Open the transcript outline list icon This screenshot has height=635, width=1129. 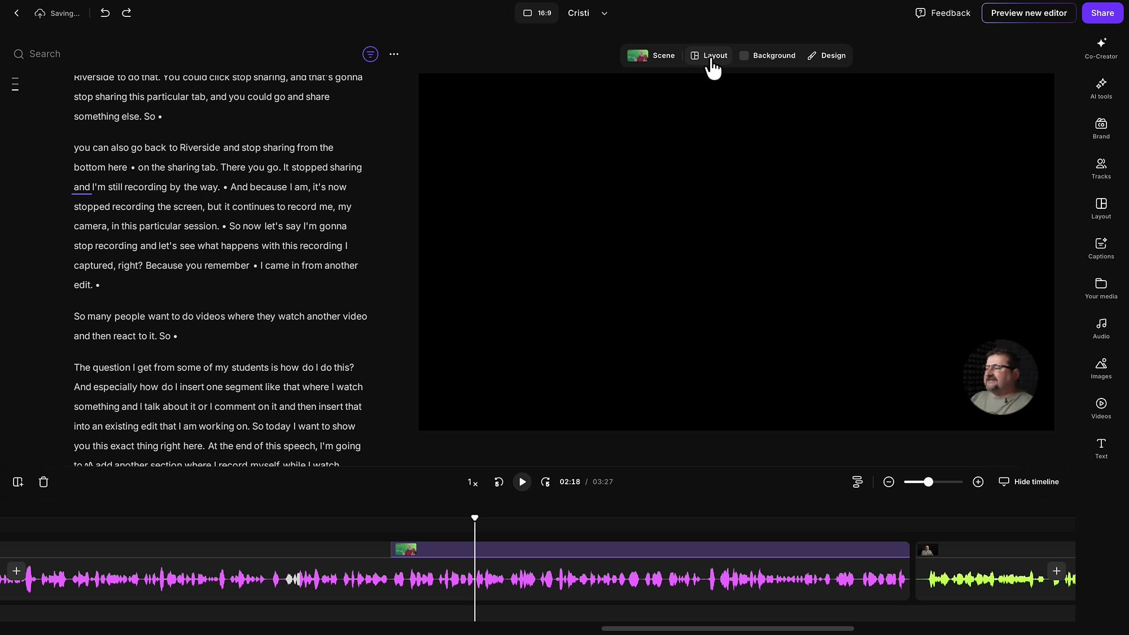point(15,84)
